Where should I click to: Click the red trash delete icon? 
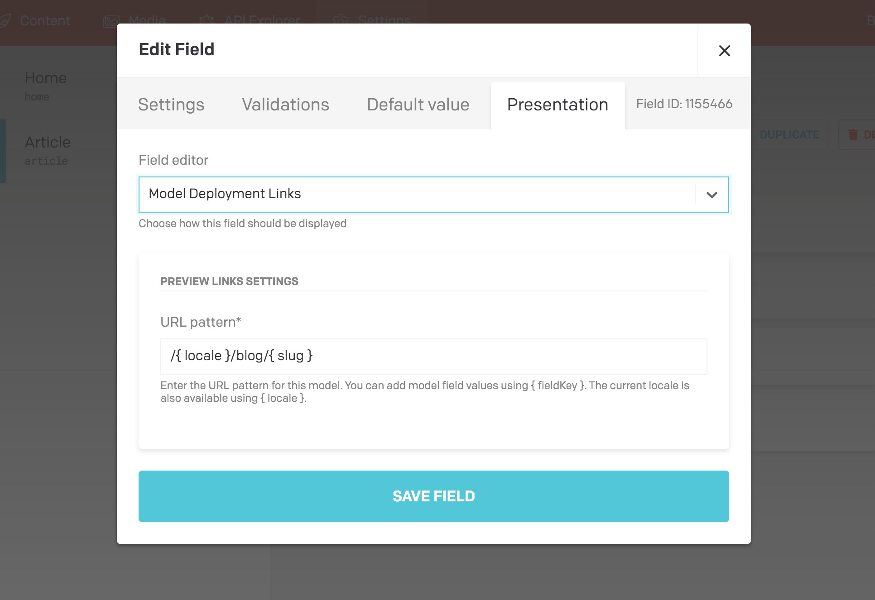point(853,135)
